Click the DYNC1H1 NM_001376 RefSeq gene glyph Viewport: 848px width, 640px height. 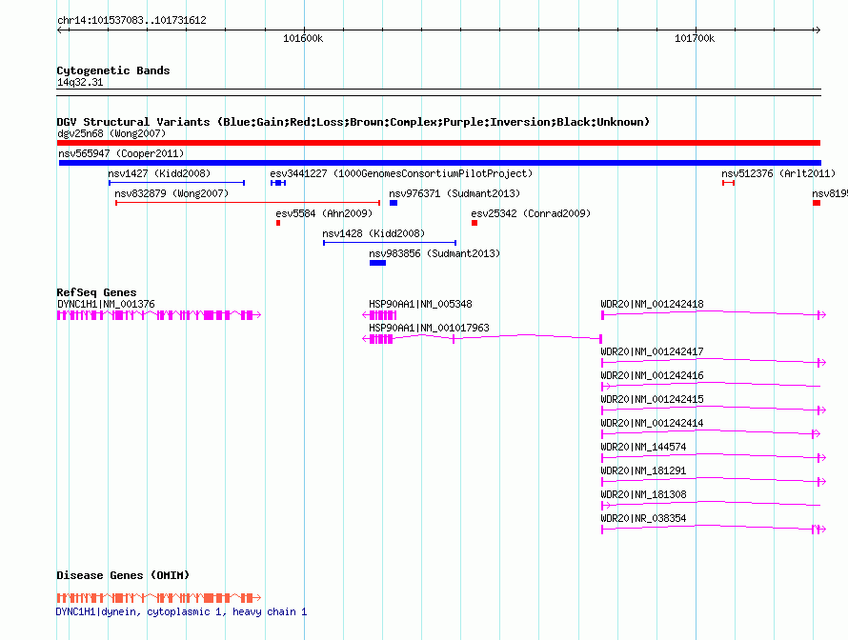(x=159, y=315)
